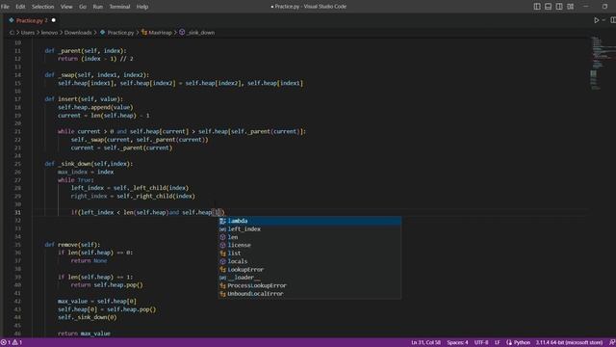This screenshot has height=347, width=616.
Task: Click line number 35 in the gutter
Action: [17, 245]
